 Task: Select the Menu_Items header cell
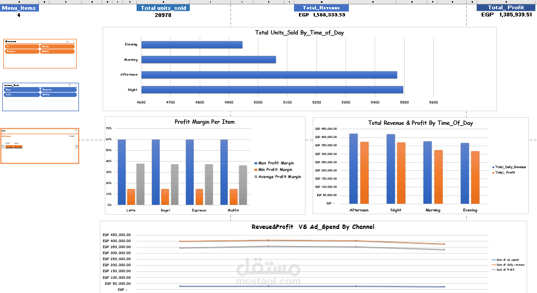pyautogui.click(x=19, y=8)
